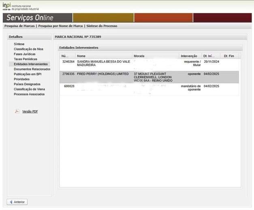
Task: Open Classificação de Viena item
Action: 30,89
